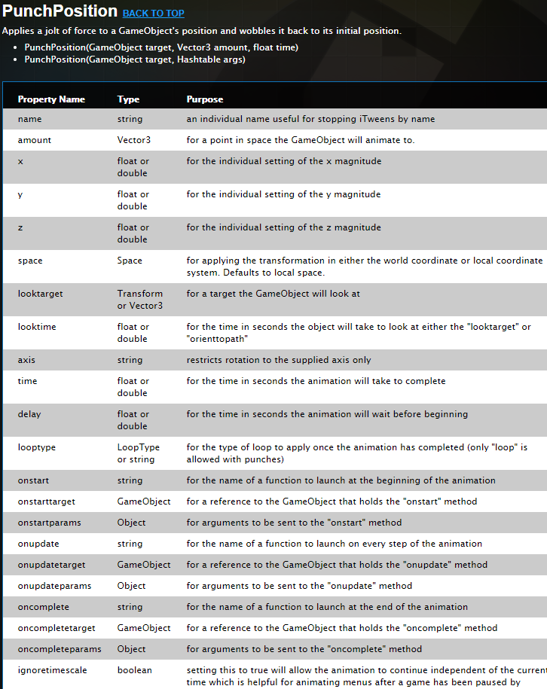Select the Property Name column header

51,99
